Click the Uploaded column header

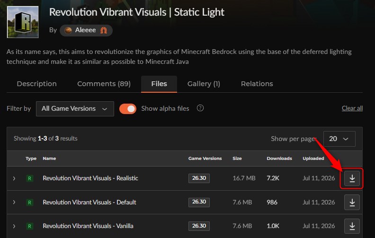click(x=313, y=159)
